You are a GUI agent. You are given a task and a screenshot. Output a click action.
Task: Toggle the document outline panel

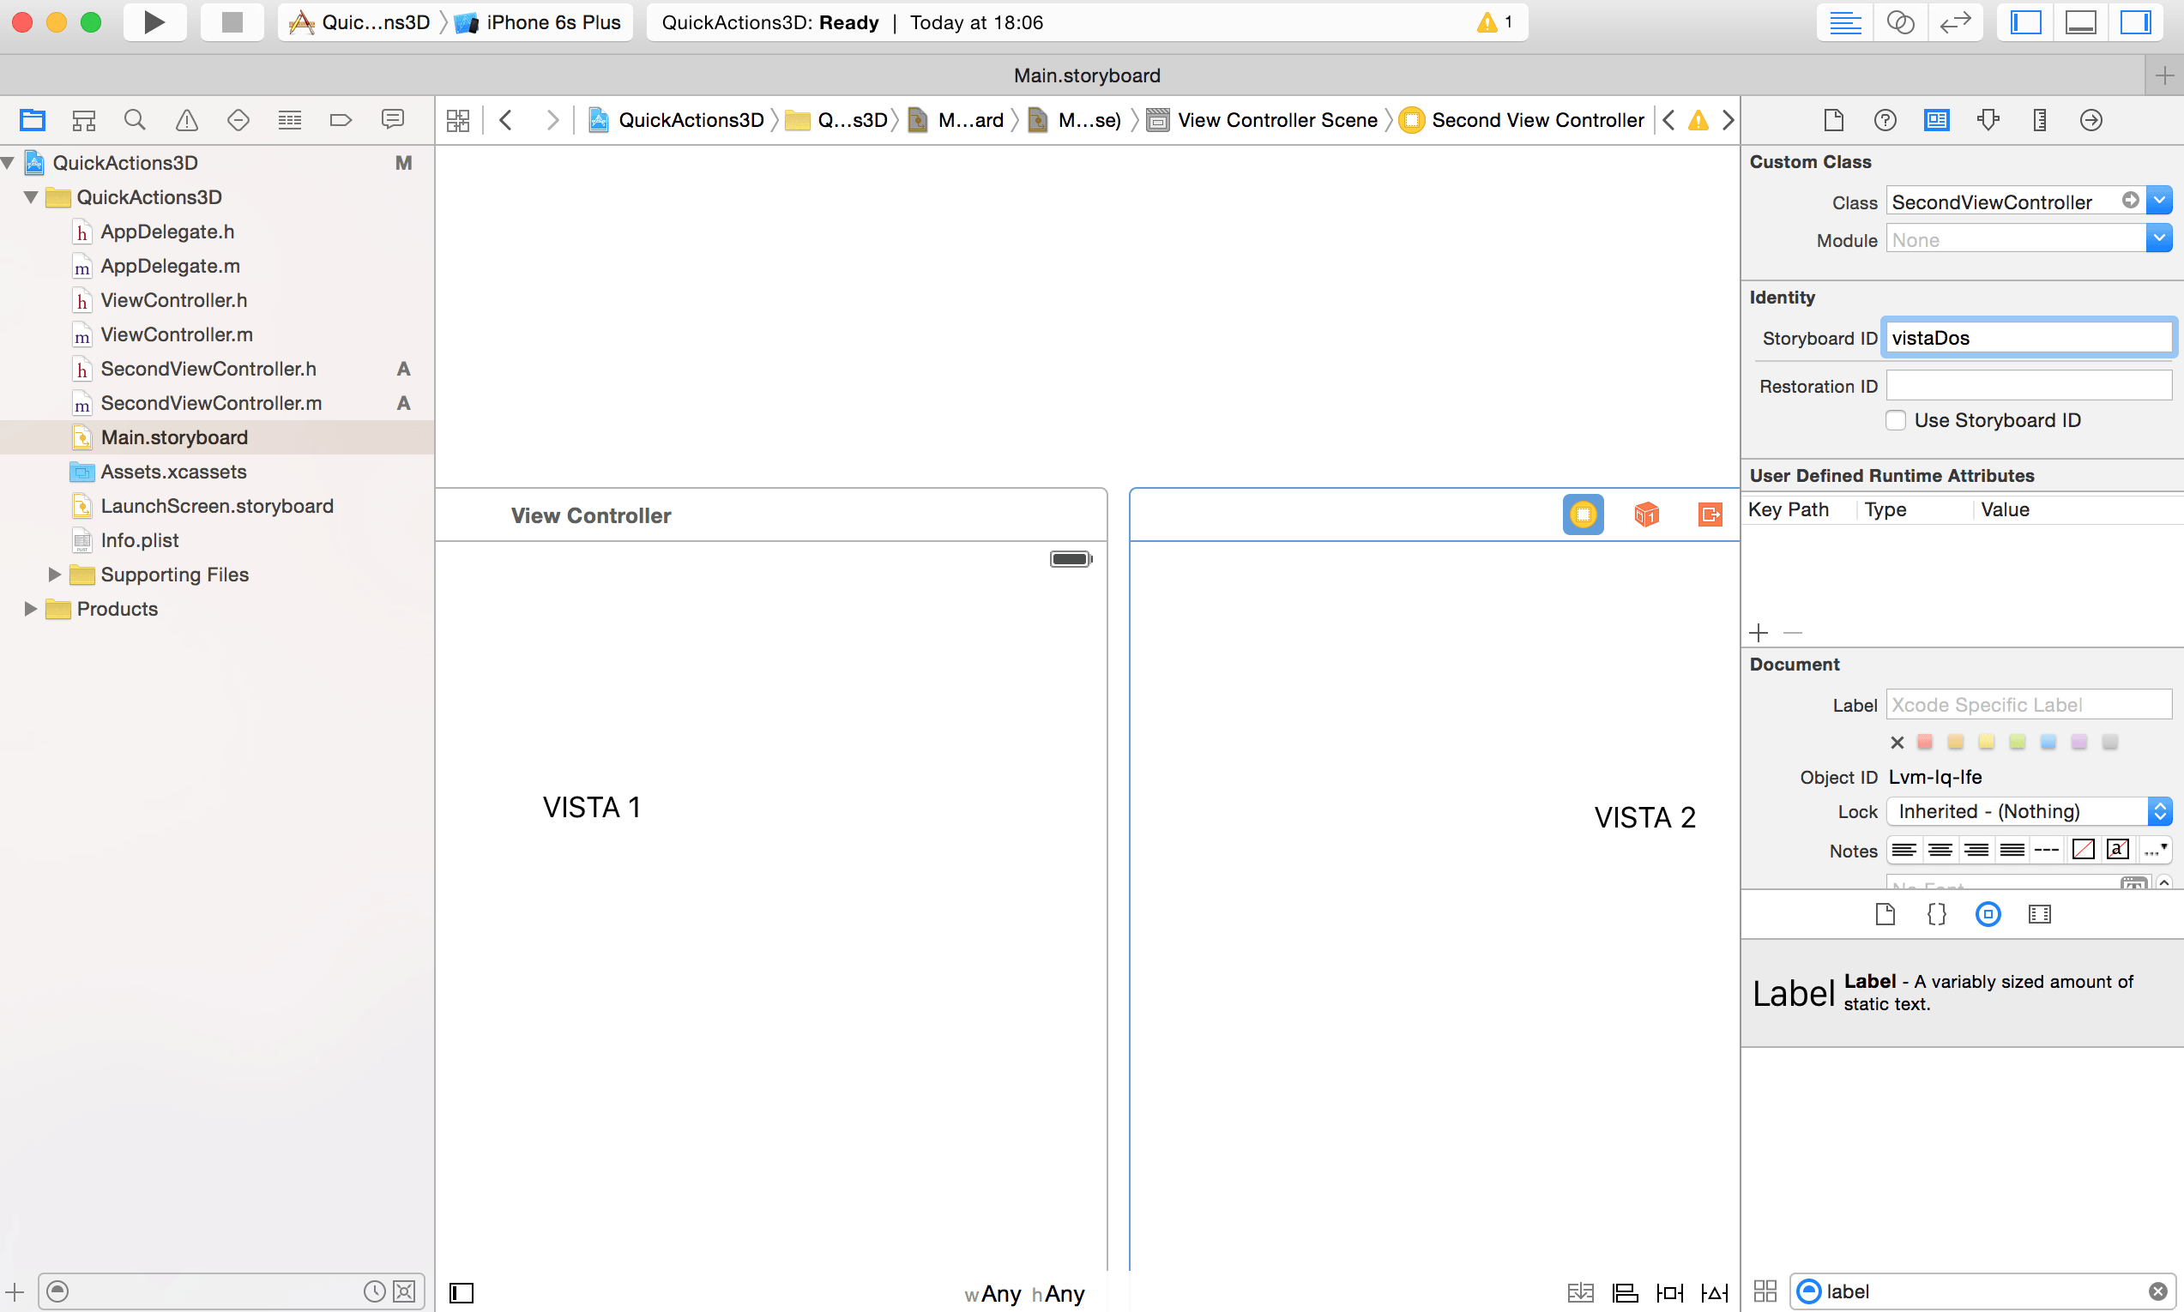click(462, 1292)
